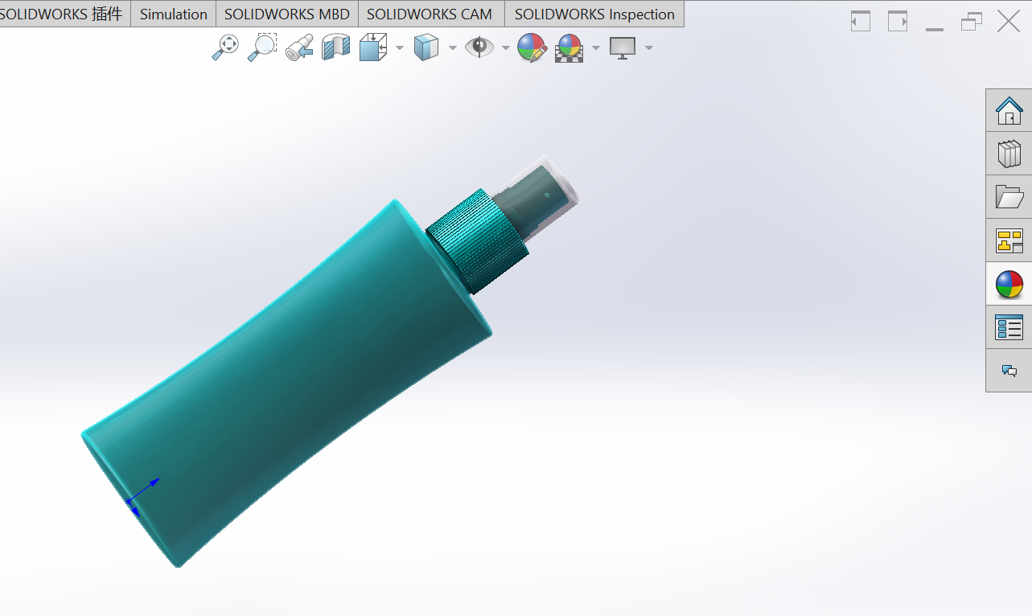Toggle the Hide/Show Items eye icon
The width and height of the screenshot is (1032, 616).
click(x=479, y=47)
